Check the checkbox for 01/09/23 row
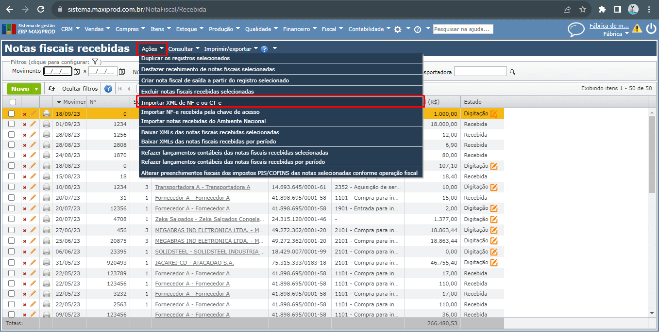This screenshot has width=659, height=332. [x=12, y=124]
